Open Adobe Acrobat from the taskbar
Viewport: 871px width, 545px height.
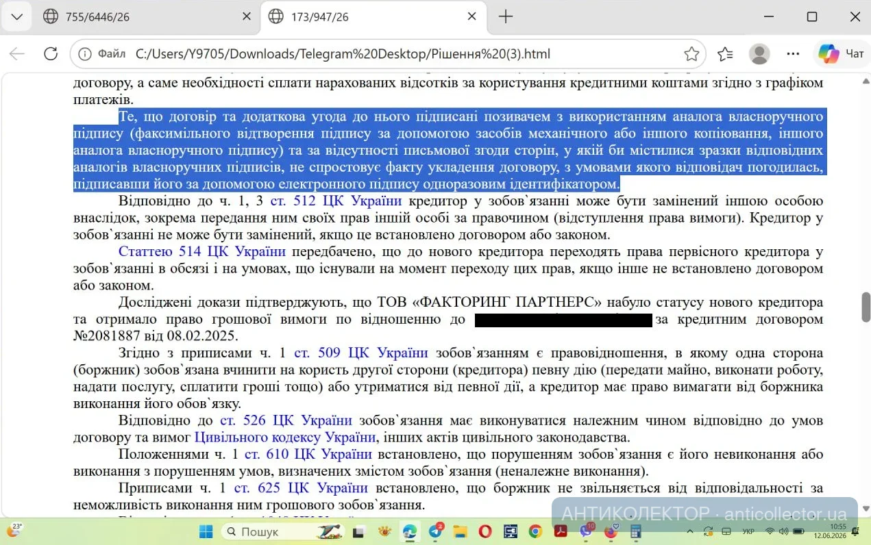(x=561, y=531)
